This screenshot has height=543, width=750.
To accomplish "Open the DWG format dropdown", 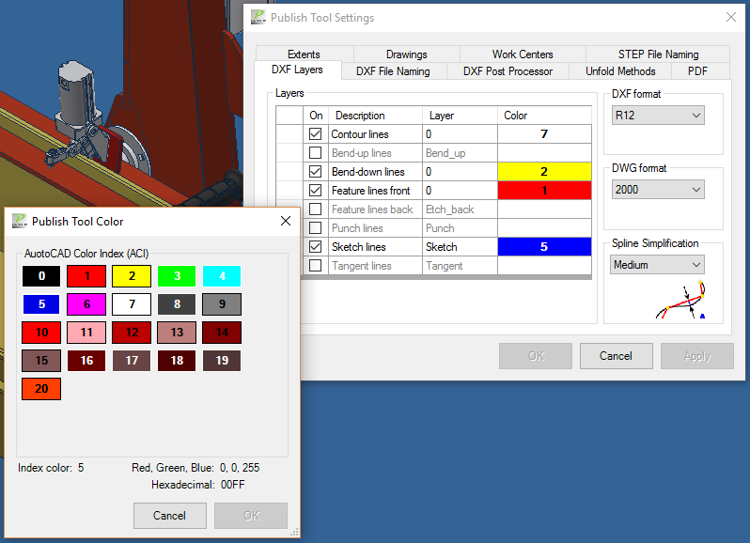I will click(x=657, y=190).
